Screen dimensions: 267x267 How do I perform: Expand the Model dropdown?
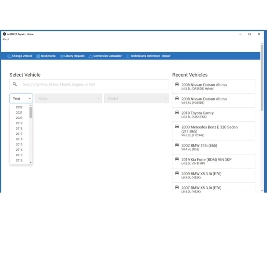[x=137, y=98]
